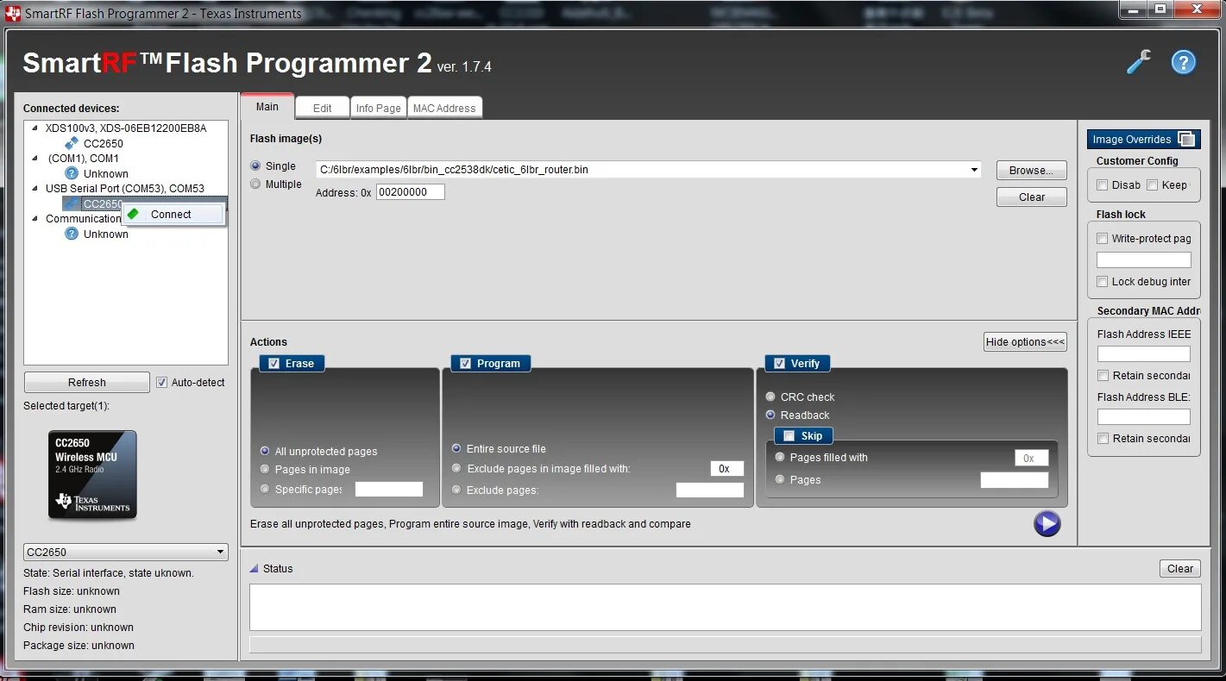Click the status progress bar at the bottom
The width and height of the screenshot is (1226, 681).
pos(725,644)
